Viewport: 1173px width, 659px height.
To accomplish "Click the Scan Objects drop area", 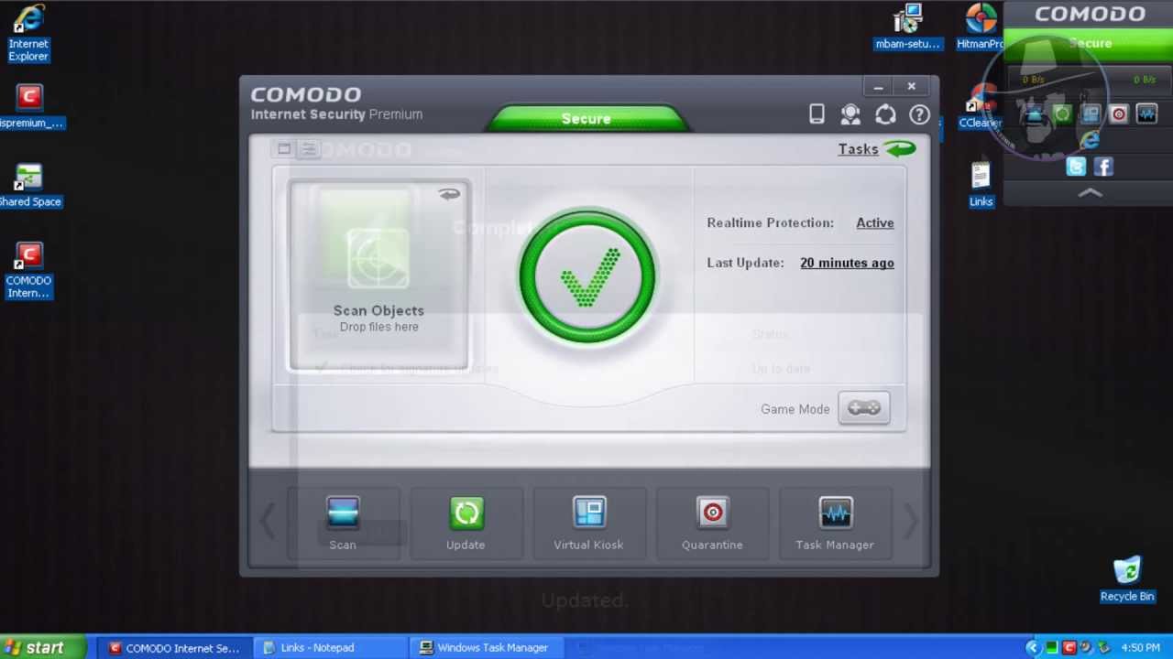I will pos(378,275).
